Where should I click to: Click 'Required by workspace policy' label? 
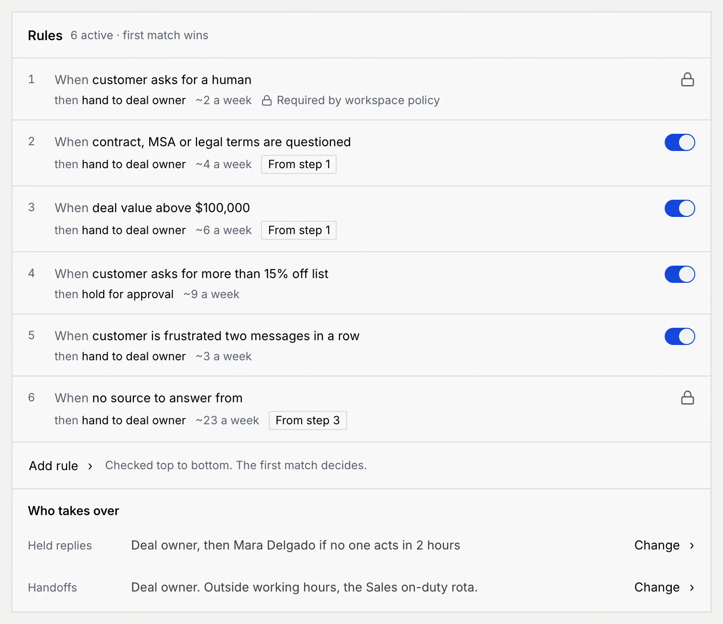358,100
